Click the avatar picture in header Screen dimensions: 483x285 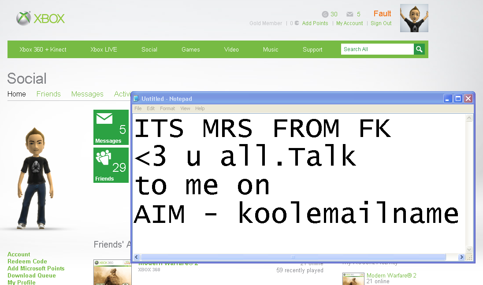(414, 18)
